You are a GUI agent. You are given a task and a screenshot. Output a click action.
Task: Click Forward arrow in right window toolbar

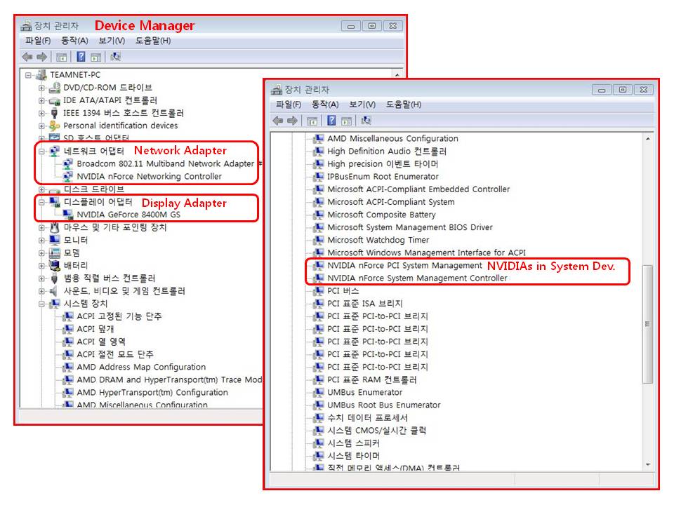292,121
